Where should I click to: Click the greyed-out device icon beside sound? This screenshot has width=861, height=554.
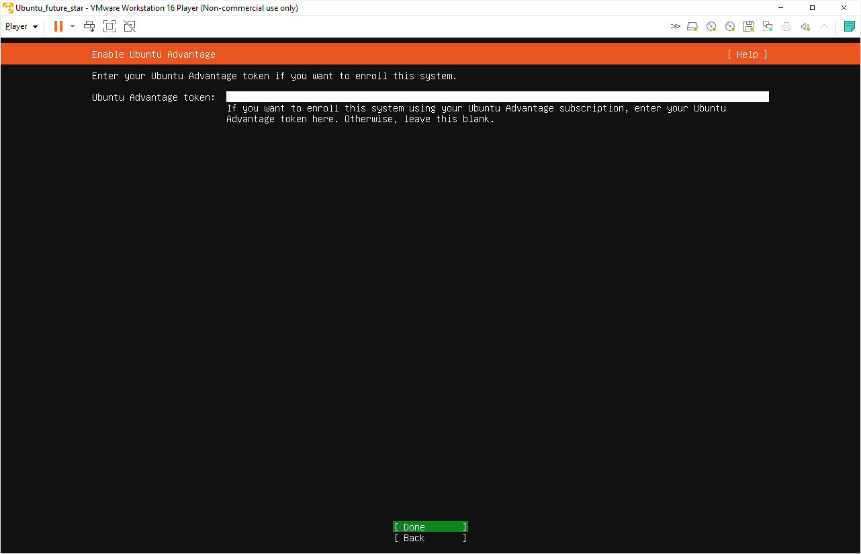coord(824,26)
